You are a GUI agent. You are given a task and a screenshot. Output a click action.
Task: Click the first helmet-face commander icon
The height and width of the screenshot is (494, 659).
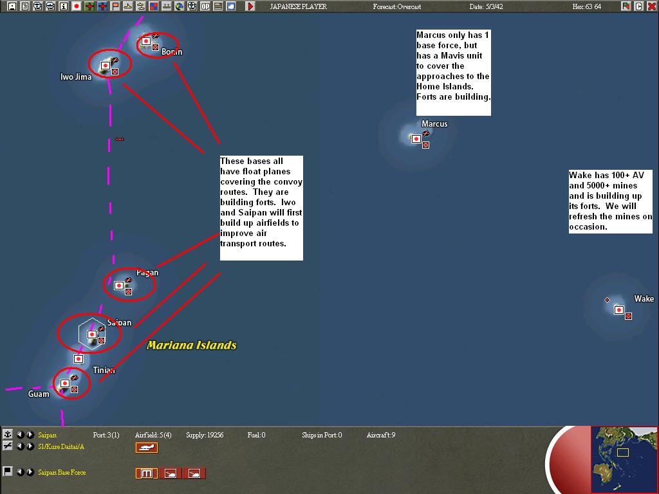[38, 6]
